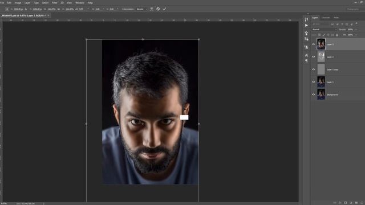Screen dimensions: 365x205
Task: Cancel the transform with the circle-slash icon
Action: click(158, 9)
